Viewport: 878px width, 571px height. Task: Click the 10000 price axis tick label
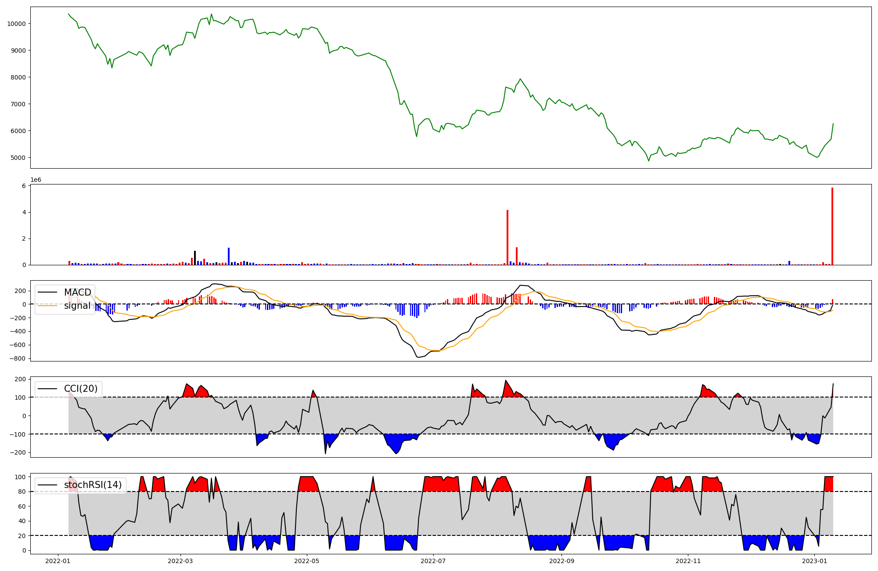[x=16, y=24]
